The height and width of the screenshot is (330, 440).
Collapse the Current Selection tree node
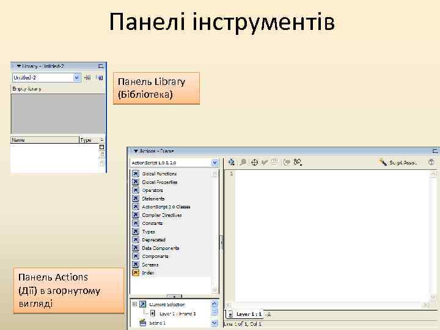134,304
